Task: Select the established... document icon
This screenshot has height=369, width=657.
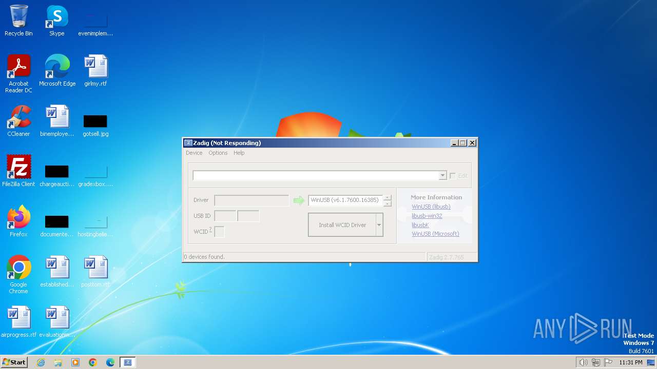Action: (x=57, y=272)
